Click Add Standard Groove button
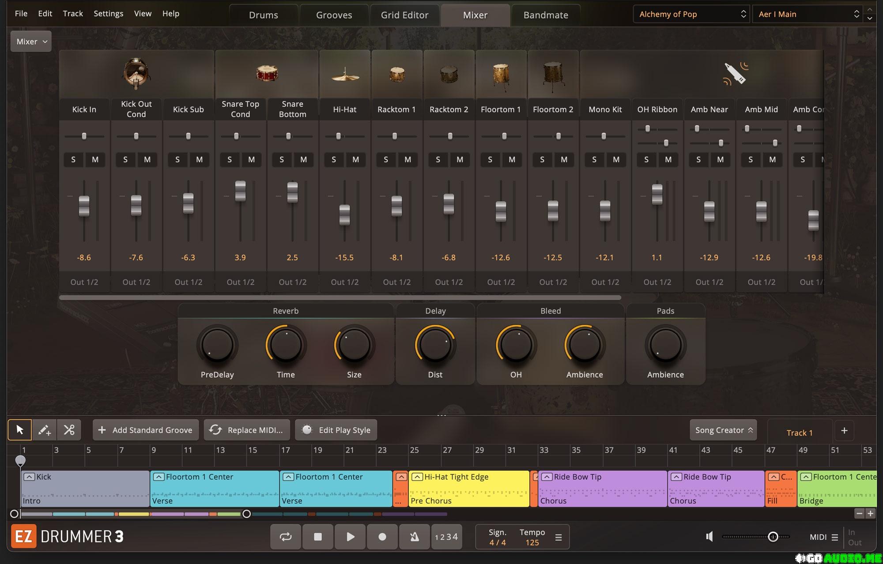 click(146, 430)
